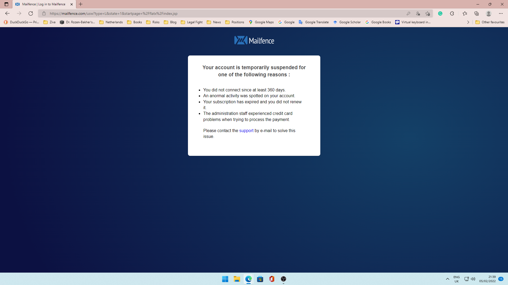Click the address bar URL

point(114,13)
